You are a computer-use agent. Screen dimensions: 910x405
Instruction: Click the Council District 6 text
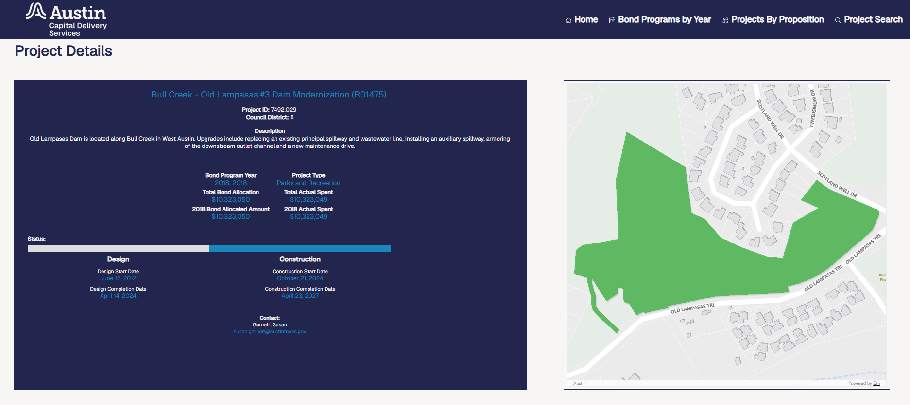click(x=270, y=117)
